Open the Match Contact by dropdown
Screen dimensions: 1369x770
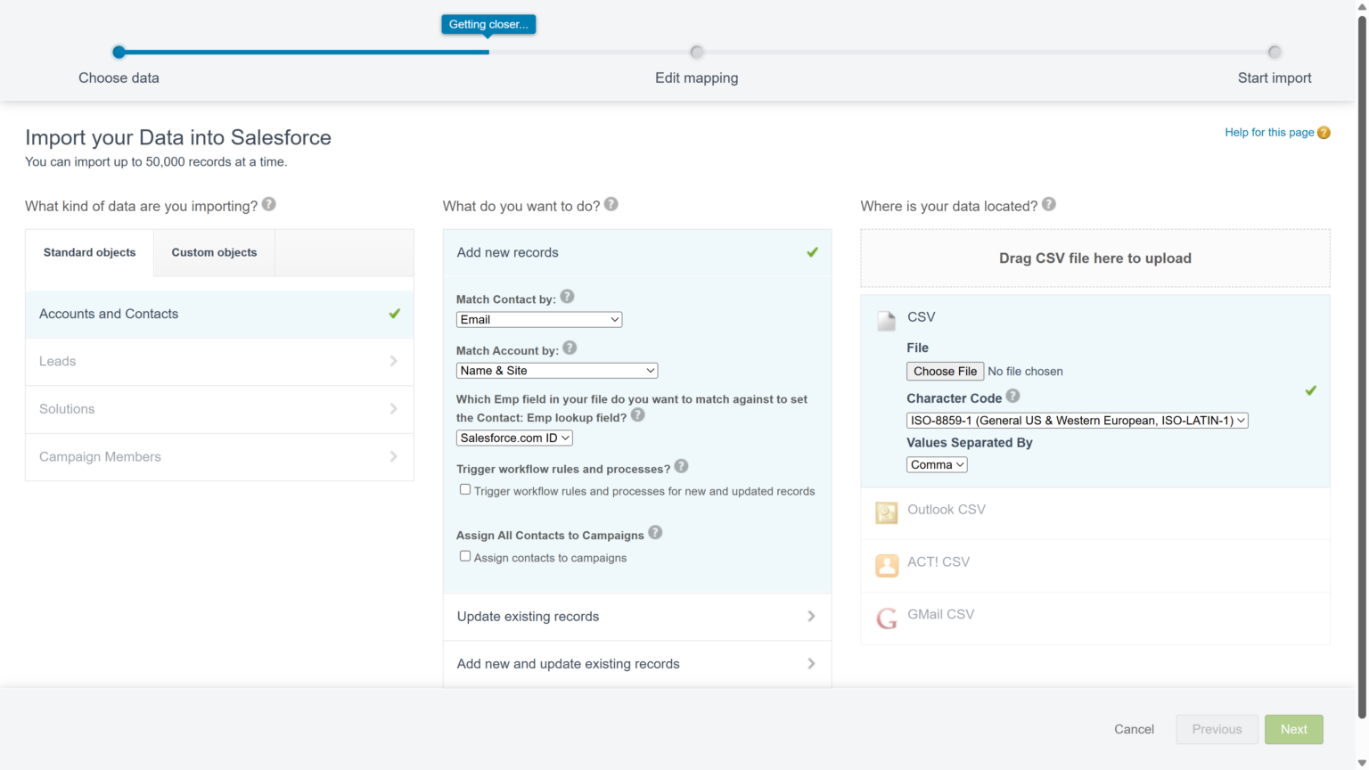[538, 319]
